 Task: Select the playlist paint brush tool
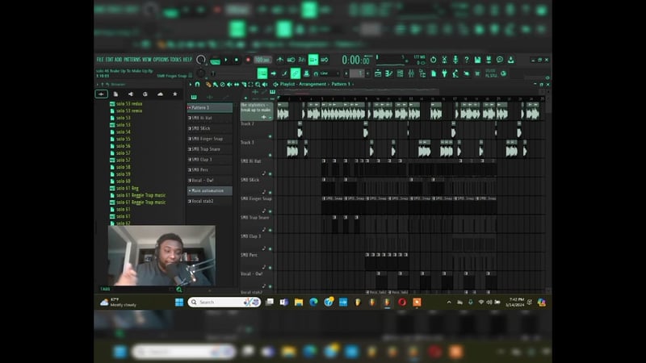[216, 85]
